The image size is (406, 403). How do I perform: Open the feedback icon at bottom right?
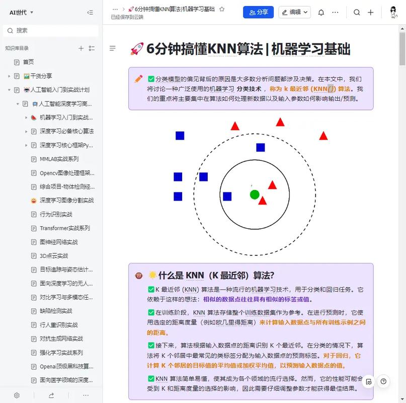click(x=369, y=381)
